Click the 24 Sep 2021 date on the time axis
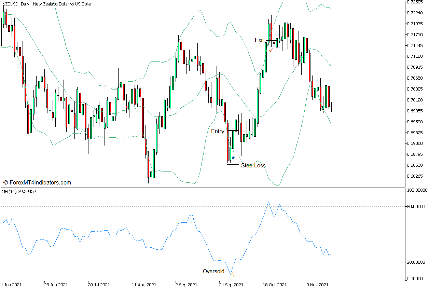 click(x=231, y=285)
